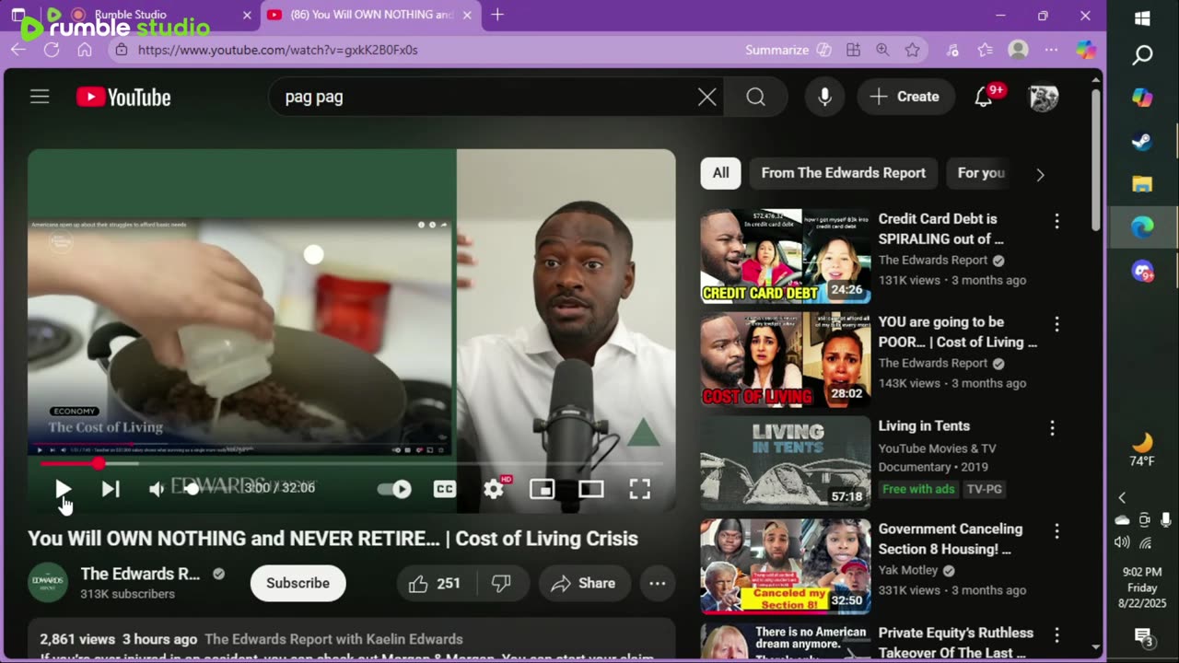The image size is (1179, 663).
Task: Open Living in Tents thumbnail
Action: click(785, 463)
